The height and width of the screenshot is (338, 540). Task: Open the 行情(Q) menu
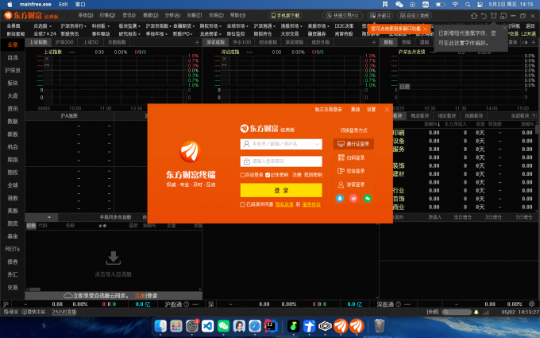(107, 15)
